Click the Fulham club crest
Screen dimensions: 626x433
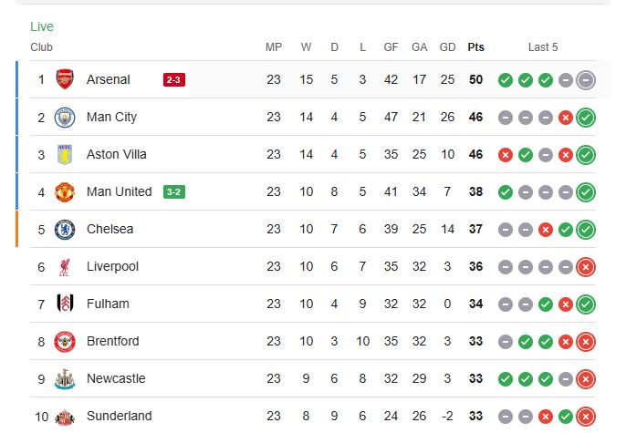[65, 304]
